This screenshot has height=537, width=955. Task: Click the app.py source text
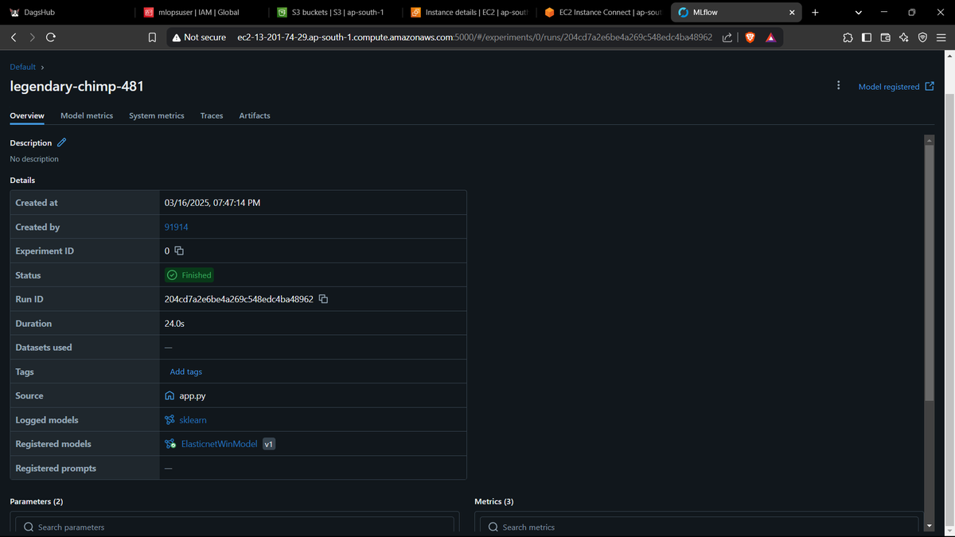(193, 395)
